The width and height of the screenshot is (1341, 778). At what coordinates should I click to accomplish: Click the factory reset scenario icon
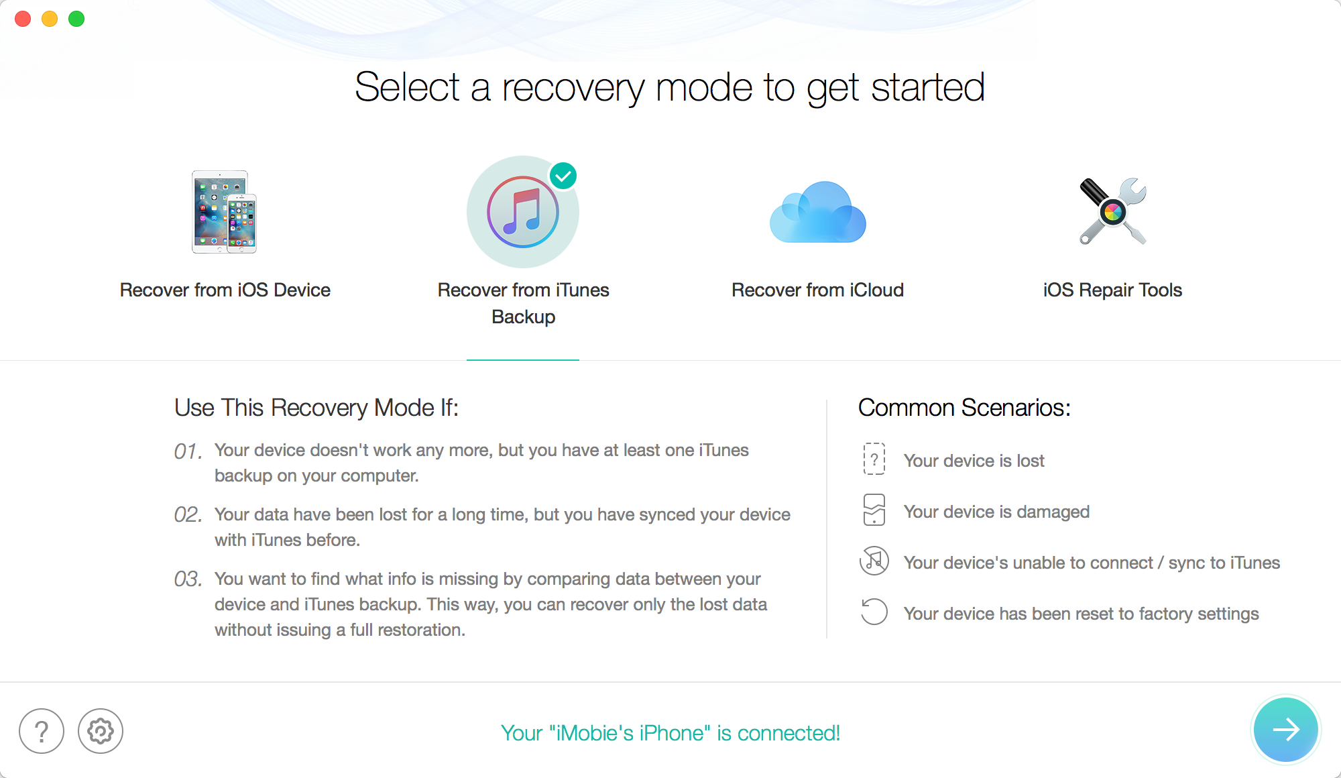(x=874, y=613)
